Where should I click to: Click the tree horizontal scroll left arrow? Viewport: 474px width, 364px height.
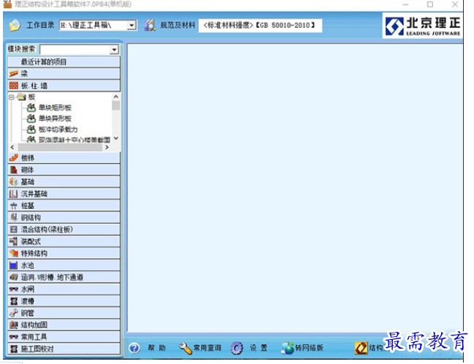pos(12,148)
